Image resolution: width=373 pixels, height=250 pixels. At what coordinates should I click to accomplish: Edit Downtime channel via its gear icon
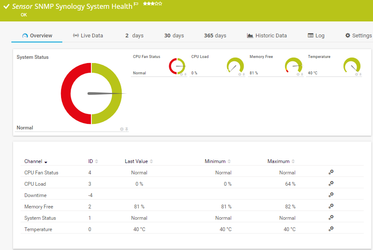pyautogui.click(x=331, y=195)
